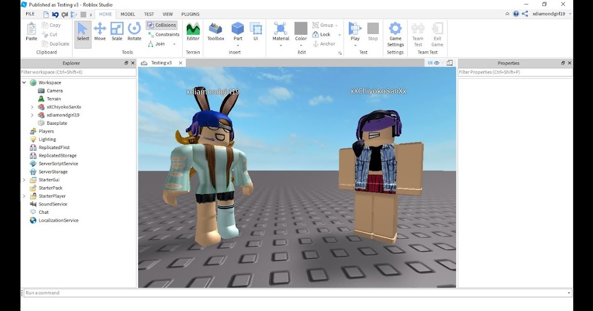The height and width of the screenshot is (311, 593).
Task: Click the Team Test icon
Action: coord(418,28)
